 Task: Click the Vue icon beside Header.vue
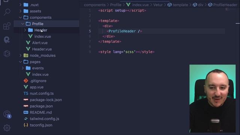[x=28, y=49]
